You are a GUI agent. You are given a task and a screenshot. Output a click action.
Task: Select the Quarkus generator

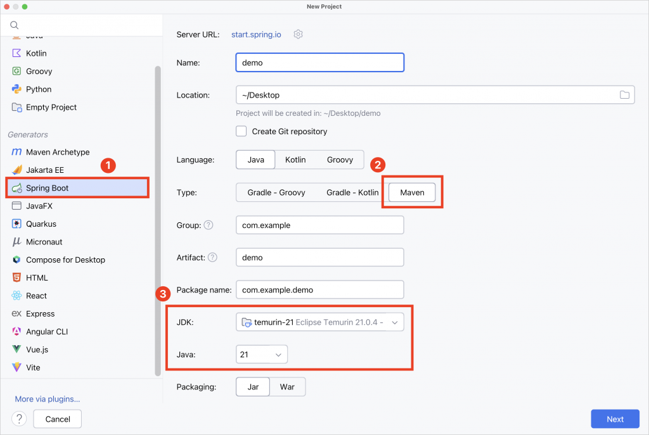41,224
